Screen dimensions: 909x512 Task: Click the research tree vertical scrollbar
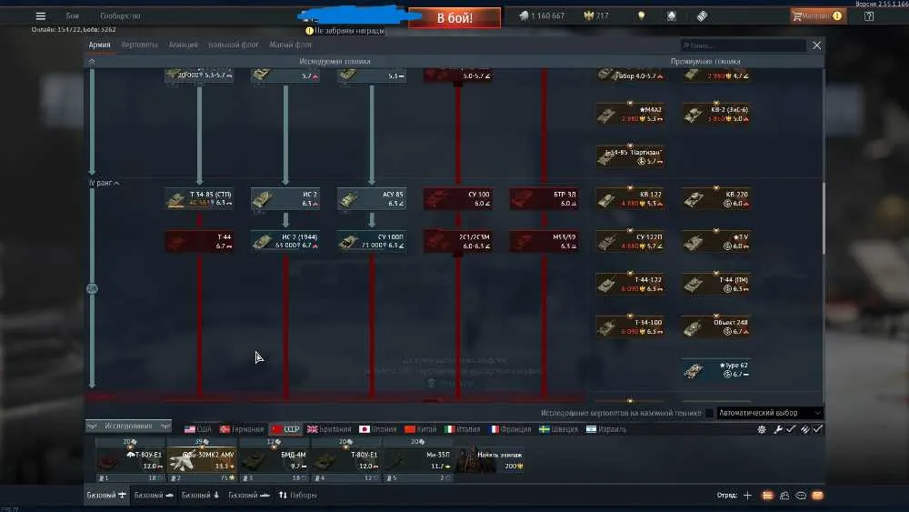pyautogui.click(x=824, y=217)
